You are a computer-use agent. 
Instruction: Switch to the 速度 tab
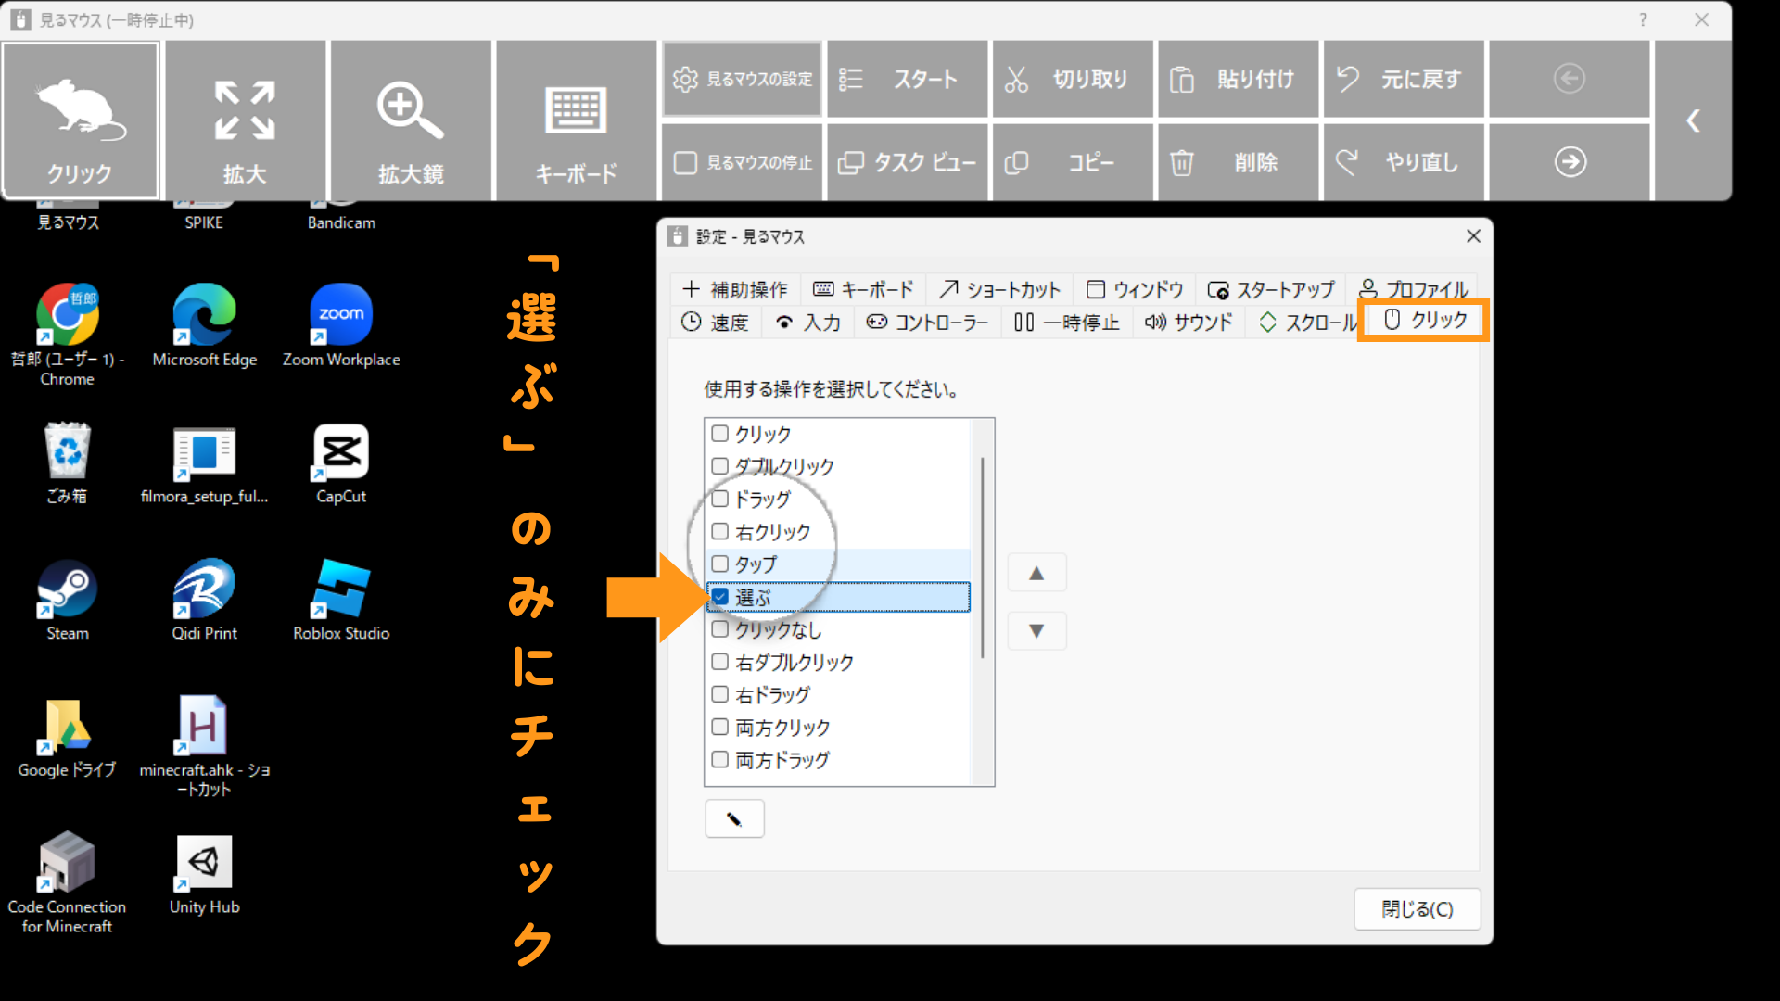pyautogui.click(x=715, y=323)
